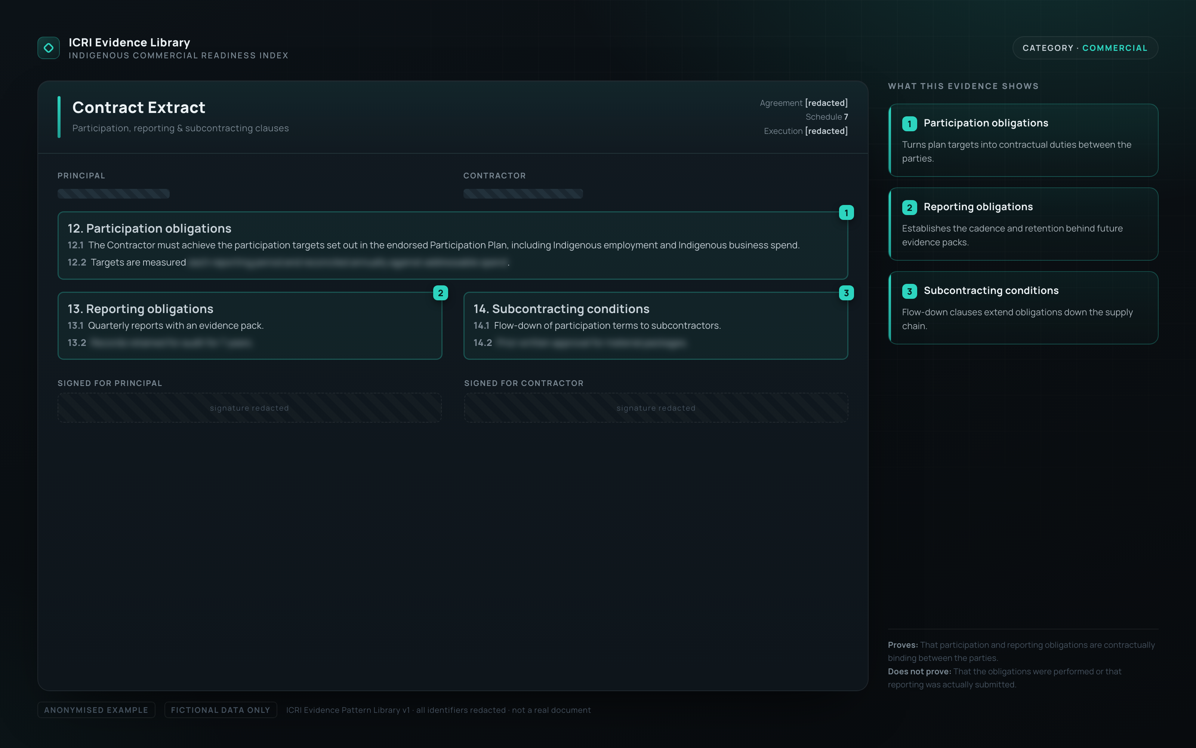Open the Category Commercial pill
The height and width of the screenshot is (748, 1196).
pos(1085,48)
